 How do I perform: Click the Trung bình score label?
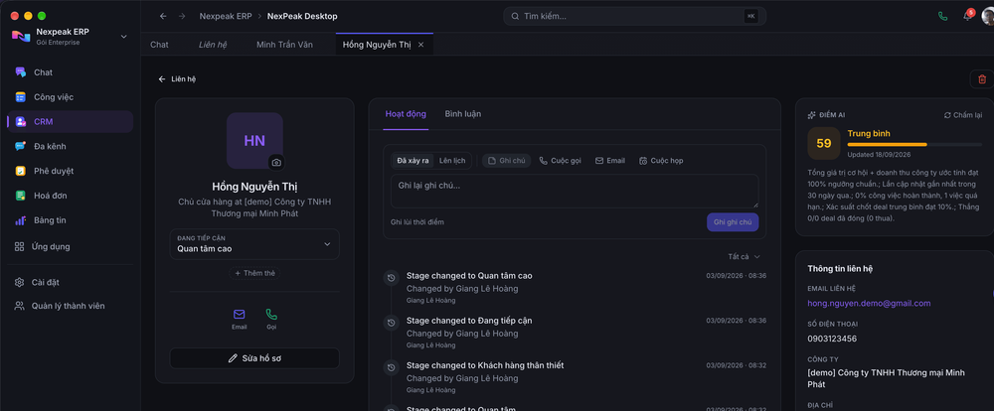pyautogui.click(x=869, y=134)
